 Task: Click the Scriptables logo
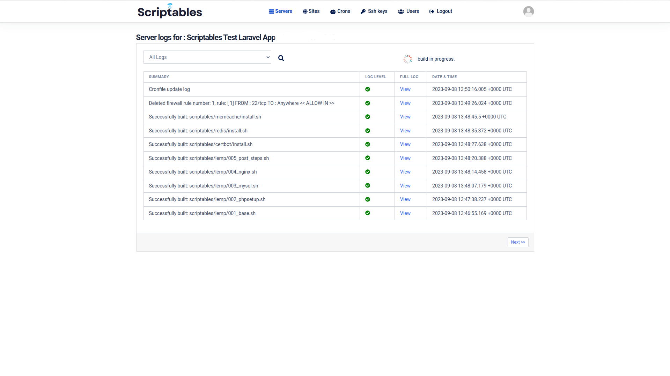click(170, 11)
